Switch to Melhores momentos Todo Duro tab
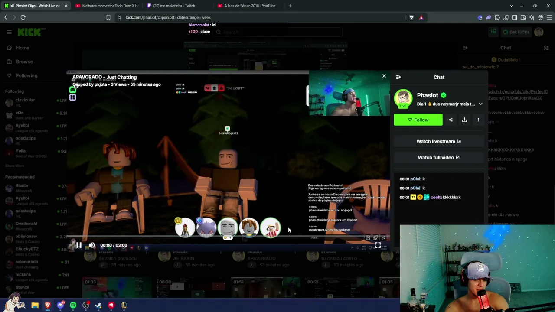 (x=106, y=6)
